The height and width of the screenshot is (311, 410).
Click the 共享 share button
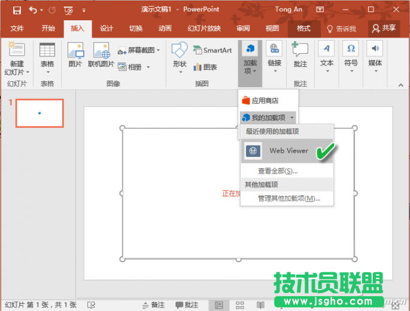click(x=384, y=28)
